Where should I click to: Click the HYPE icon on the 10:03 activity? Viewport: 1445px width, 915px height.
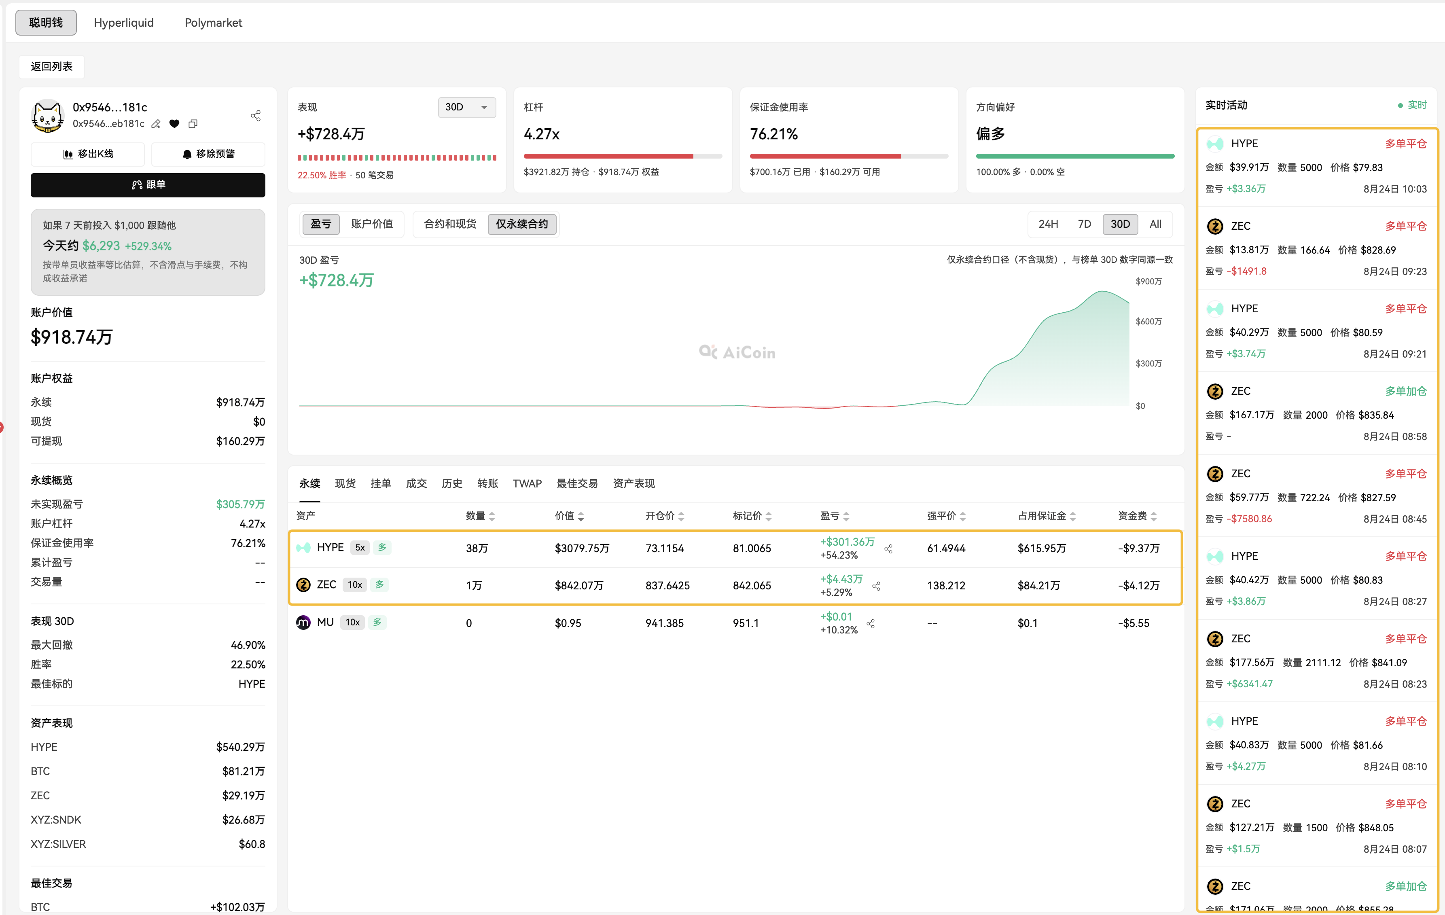click(1215, 144)
